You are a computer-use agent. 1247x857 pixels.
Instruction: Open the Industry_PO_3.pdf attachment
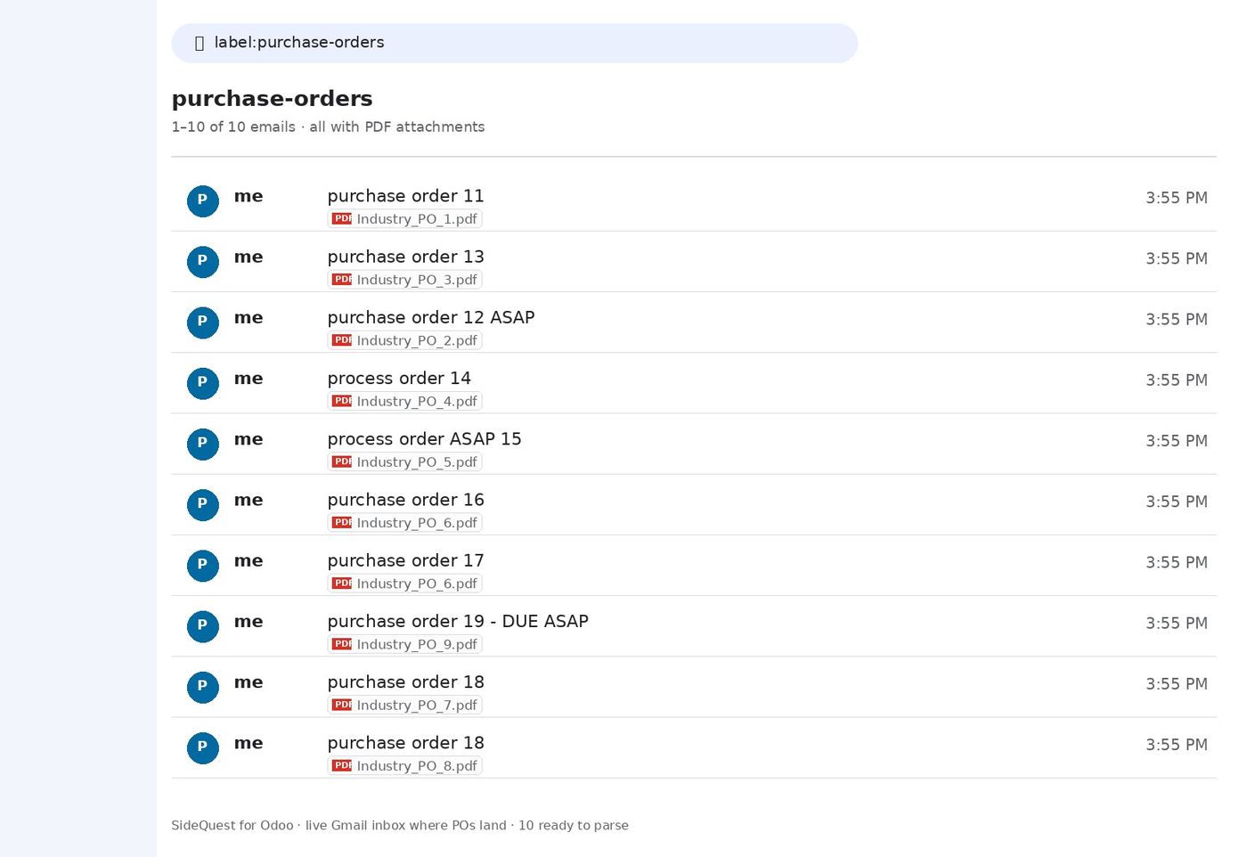(404, 280)
